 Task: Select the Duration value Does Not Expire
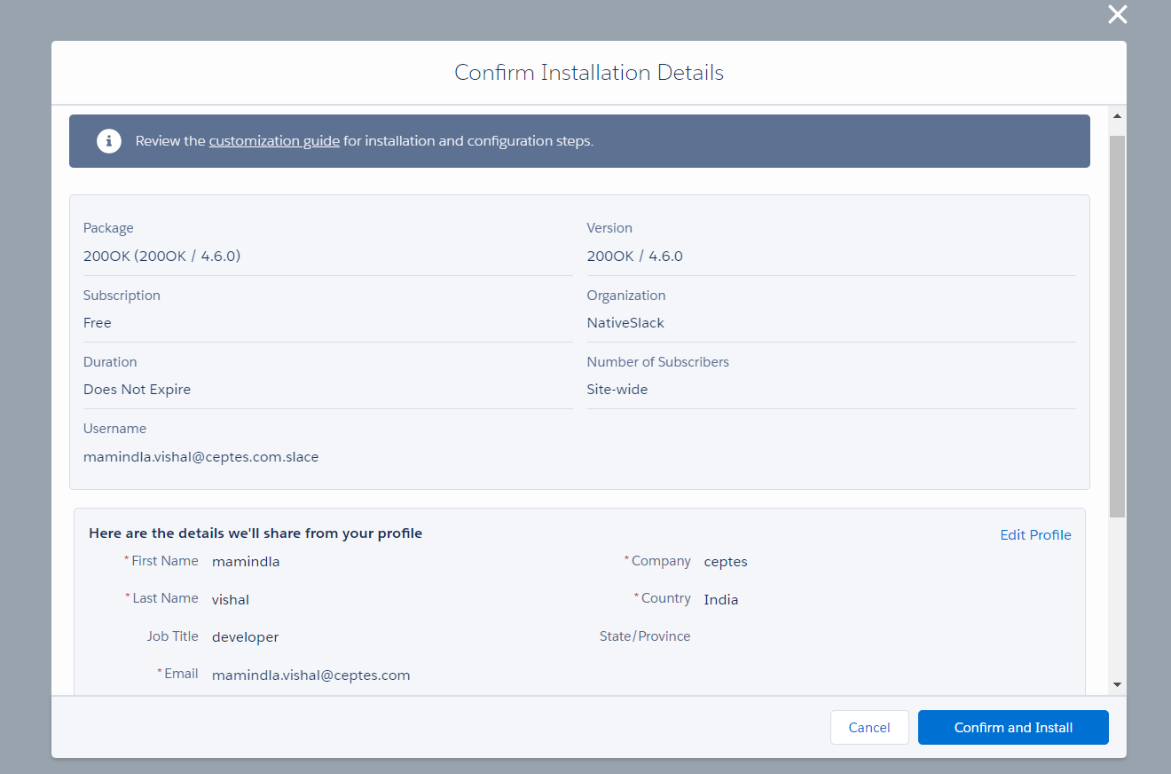[x=137, y=390]
